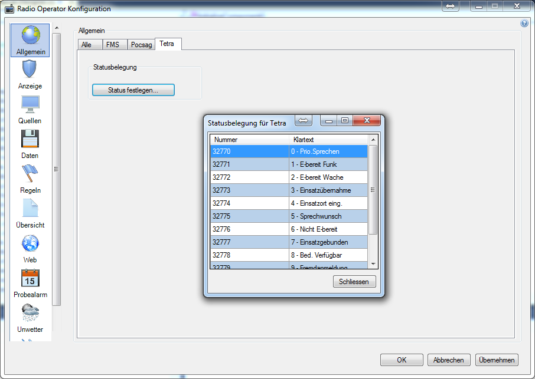Select number cell 32776
535x379 pixels.
click(249, 229)
